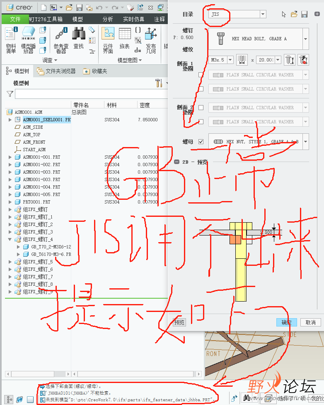Switch to 实时仿真 ribbon tab
Screen dimensions: 324x405
(134, 19)
